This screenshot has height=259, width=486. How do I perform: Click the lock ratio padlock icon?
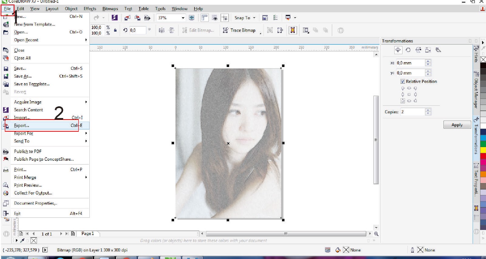(115, 30)
